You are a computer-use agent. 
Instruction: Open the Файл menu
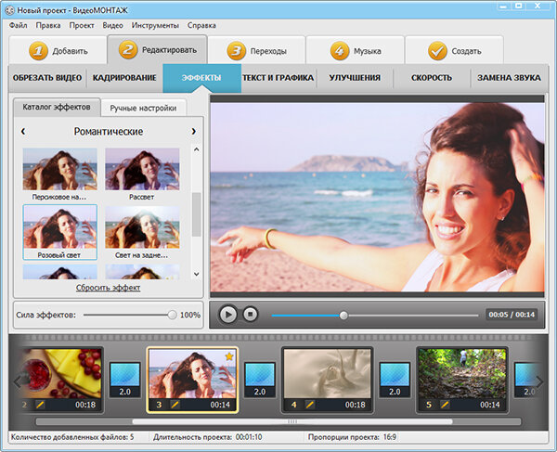pos(19,26)
